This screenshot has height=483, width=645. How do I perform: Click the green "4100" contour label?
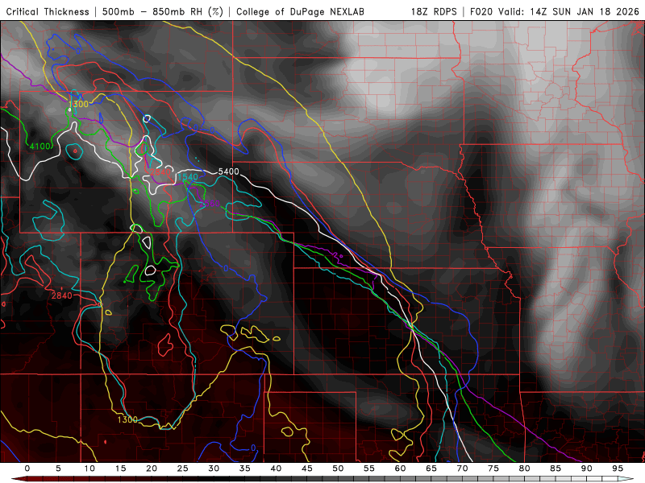pos(40,146)
